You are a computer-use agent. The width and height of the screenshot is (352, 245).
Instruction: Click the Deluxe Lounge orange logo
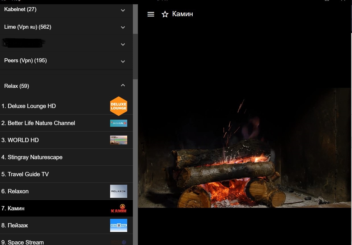click(119, 106)
